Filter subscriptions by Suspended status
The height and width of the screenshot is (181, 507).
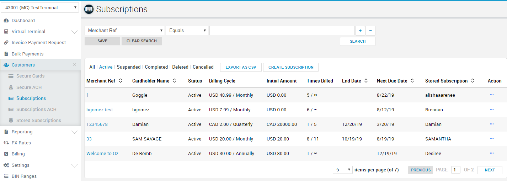click(x=129, y=67)
